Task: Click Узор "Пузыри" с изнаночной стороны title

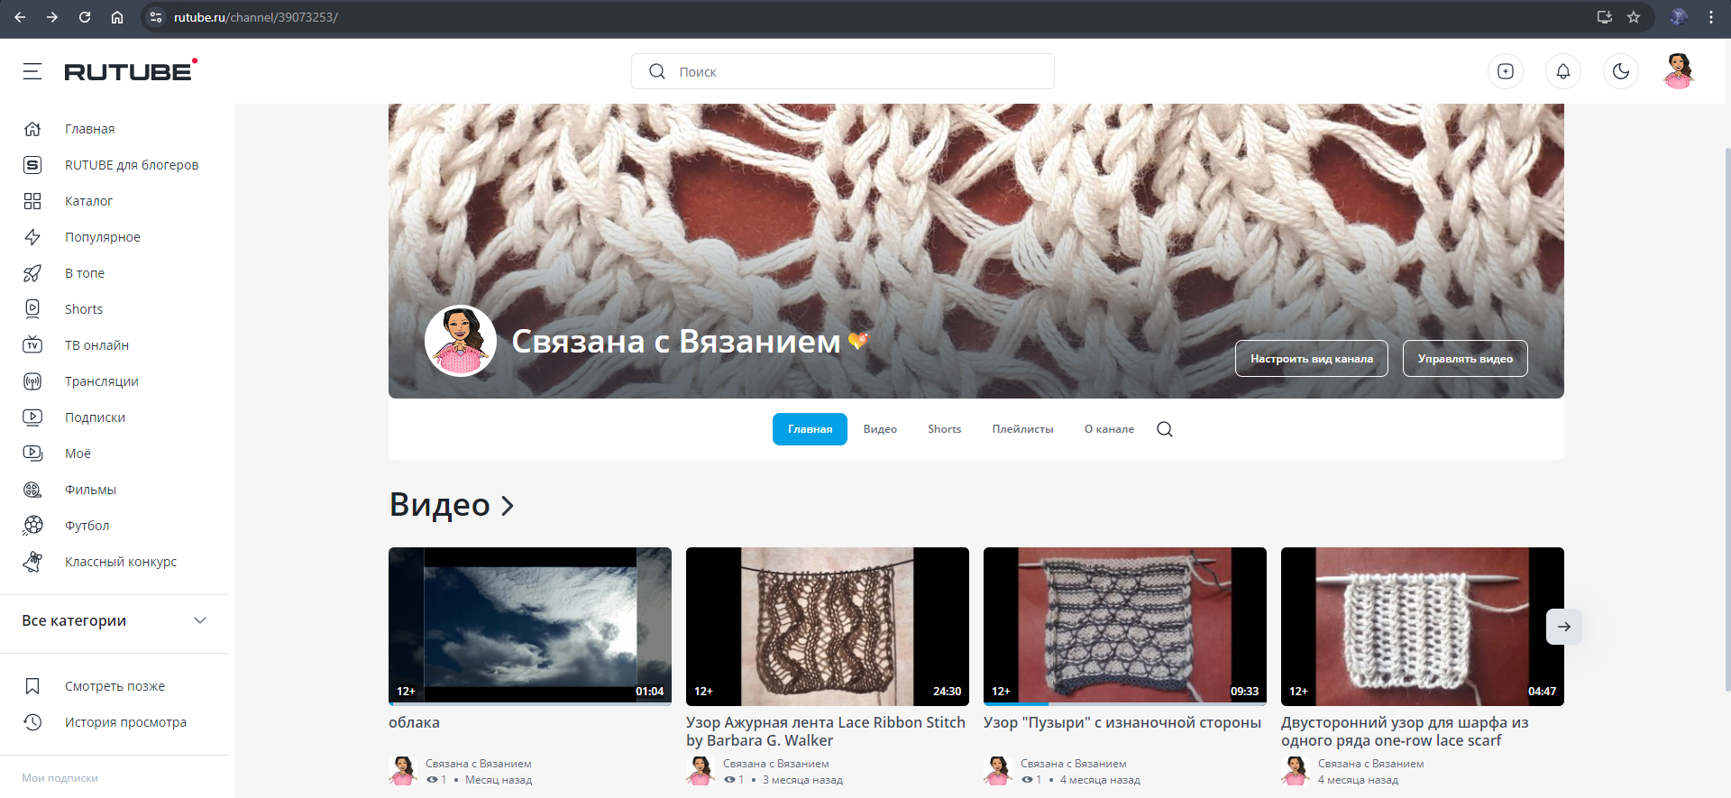Action: pos(1122,722)
